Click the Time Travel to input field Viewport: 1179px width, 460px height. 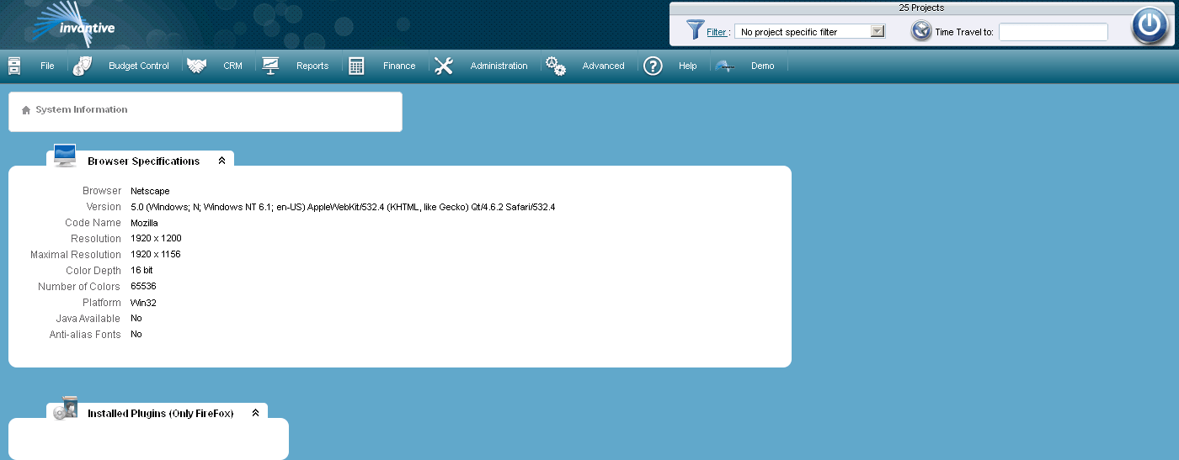click(x=1053, y=32)
